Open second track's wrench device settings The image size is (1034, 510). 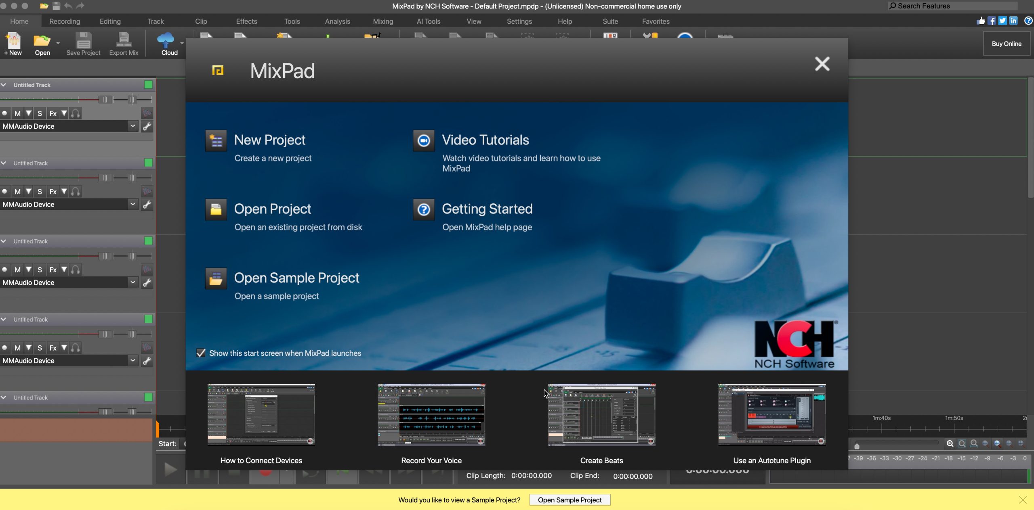click(147, 205)
